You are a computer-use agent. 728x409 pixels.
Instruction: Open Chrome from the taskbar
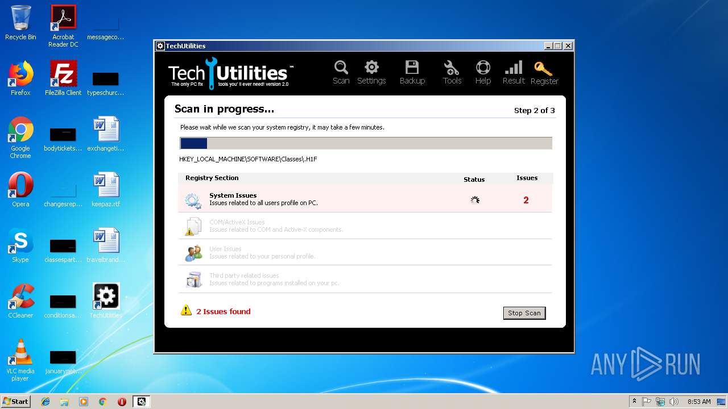click(x=102, y=402)
